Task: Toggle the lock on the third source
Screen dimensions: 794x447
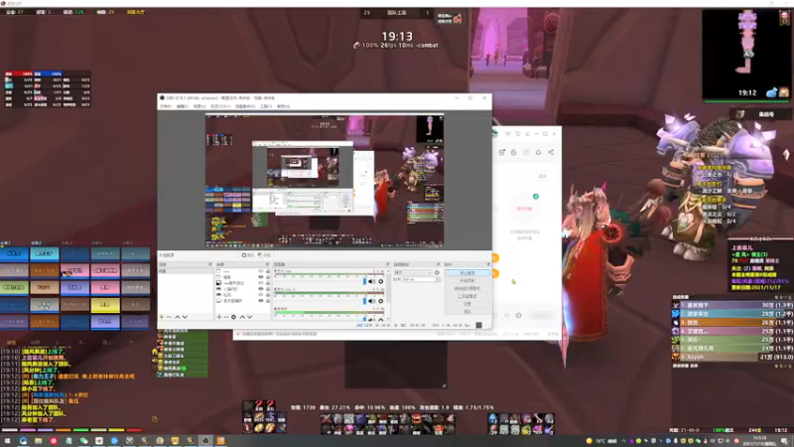Action: pyautogui.click(x=267, y=283)
